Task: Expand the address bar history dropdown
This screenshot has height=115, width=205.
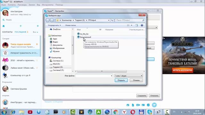Action: (109, 20)
